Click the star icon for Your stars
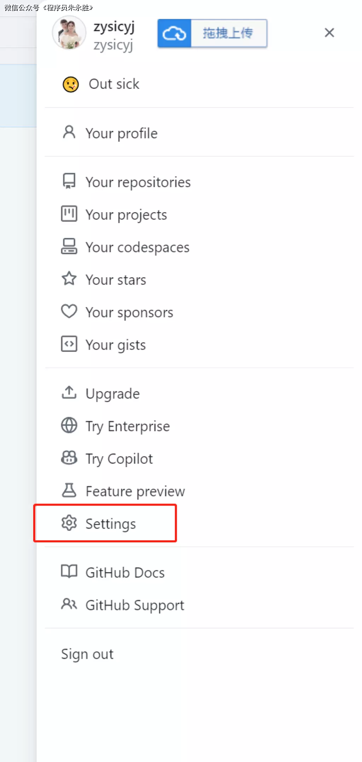This screenshot has height=762, width=362. (x=69, y=279)
